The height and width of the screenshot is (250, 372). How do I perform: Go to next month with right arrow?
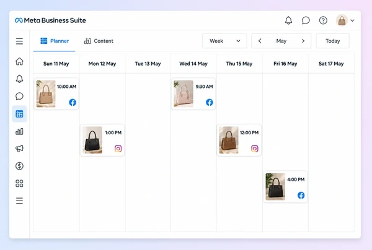click(x=303, y=41)
